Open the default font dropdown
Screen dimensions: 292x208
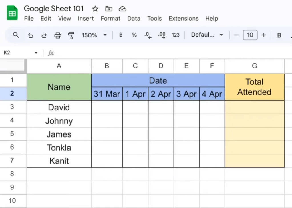click(x=207, y=35)
